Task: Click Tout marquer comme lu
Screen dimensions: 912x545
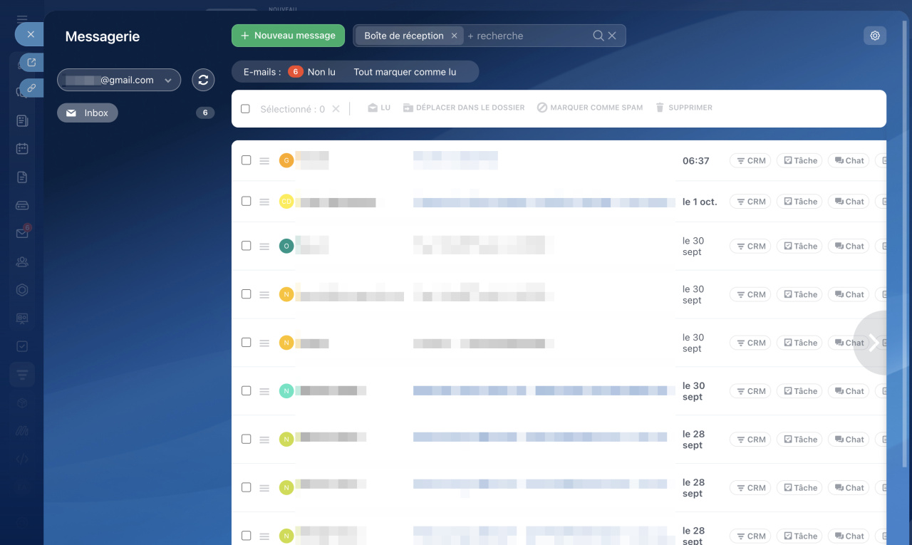Action: coord(405,72)
